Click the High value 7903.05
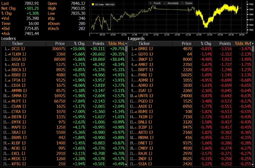This screenshot has height=168, width=255. tap(78, 8)
